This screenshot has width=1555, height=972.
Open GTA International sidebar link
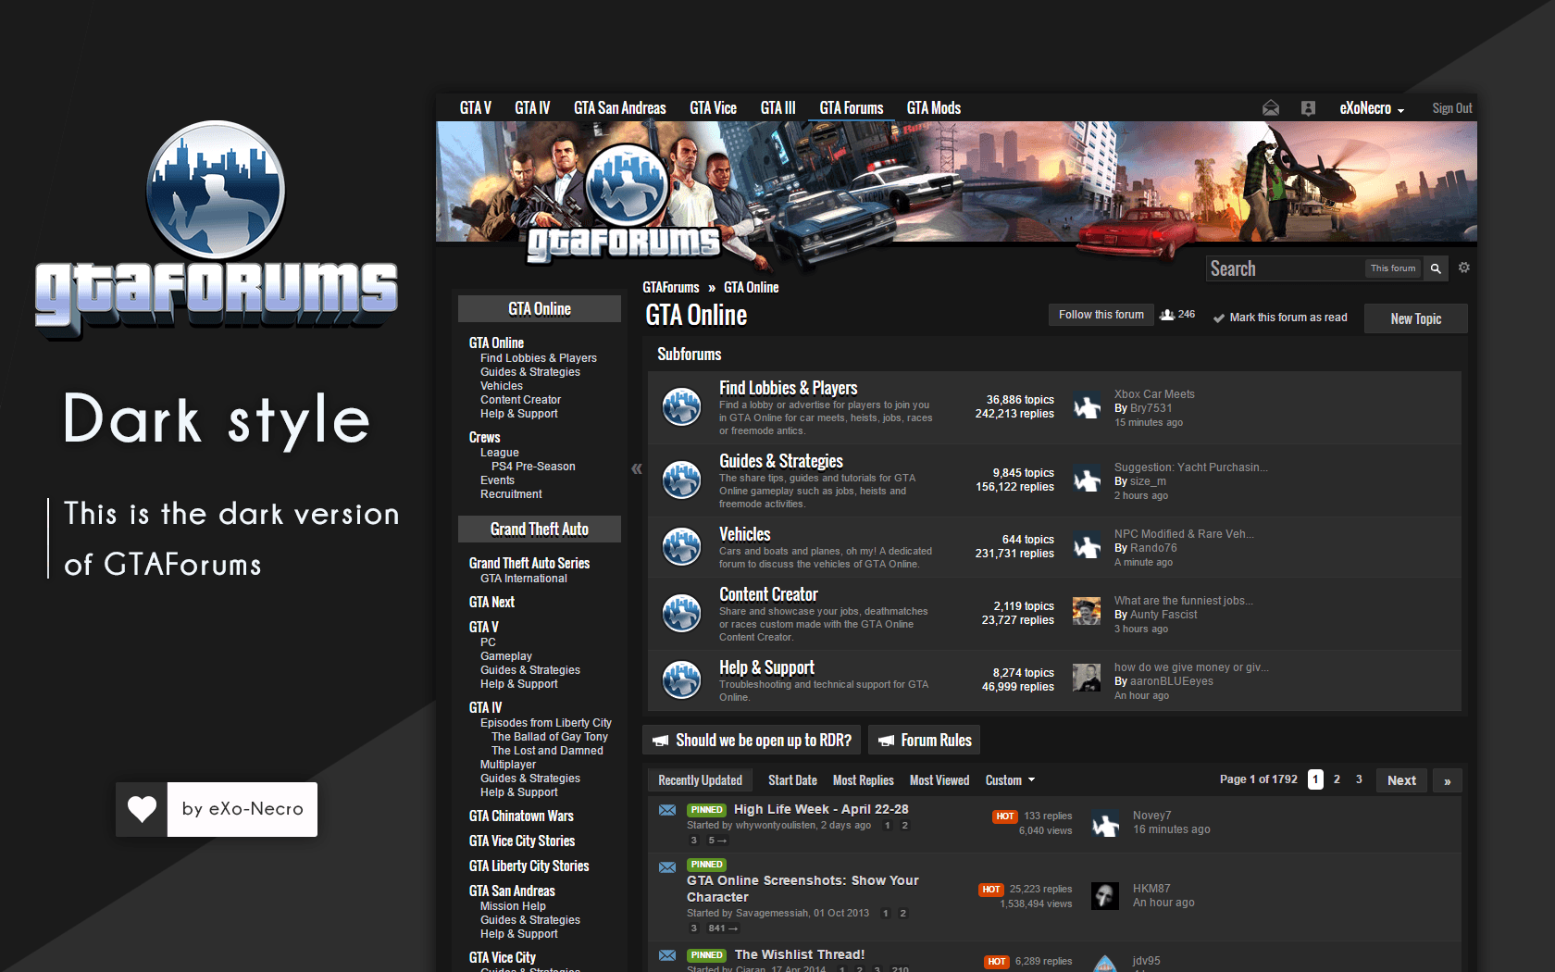[x=524, y=579]
